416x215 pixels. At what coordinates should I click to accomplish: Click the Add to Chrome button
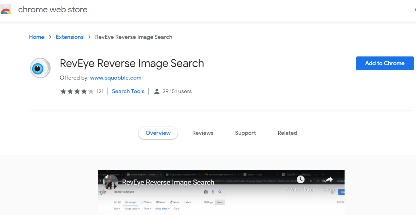point(385,63)
